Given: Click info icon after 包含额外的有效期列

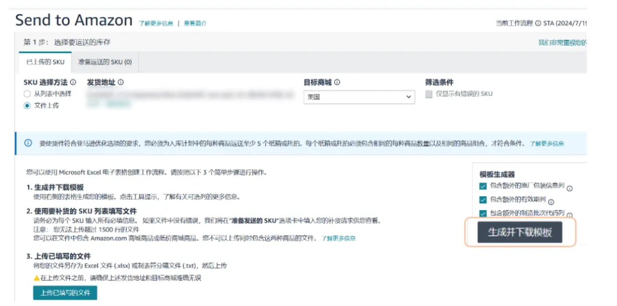Looking at the screenshot, I should click(x=551, y=202).
